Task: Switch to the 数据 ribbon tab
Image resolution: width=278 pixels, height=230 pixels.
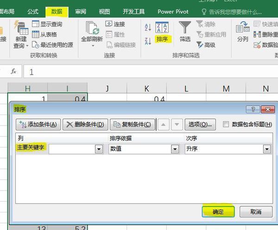Action: coord(57,12)
